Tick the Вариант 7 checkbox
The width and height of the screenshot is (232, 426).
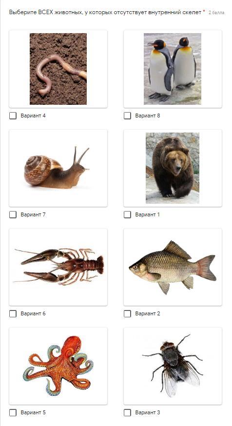click(x=13, y=214)
